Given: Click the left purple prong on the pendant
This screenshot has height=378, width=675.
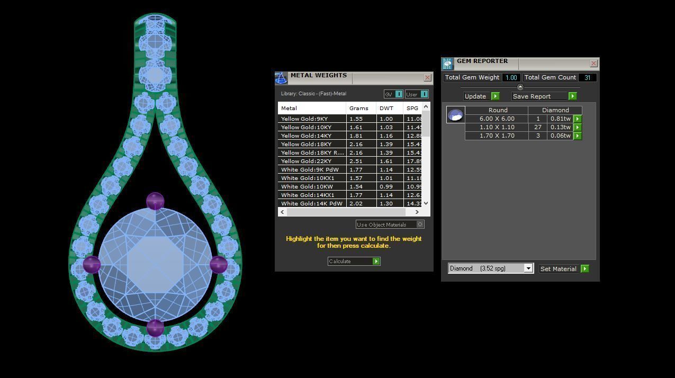Looking at the screenshot, I should tap(92, 264).
